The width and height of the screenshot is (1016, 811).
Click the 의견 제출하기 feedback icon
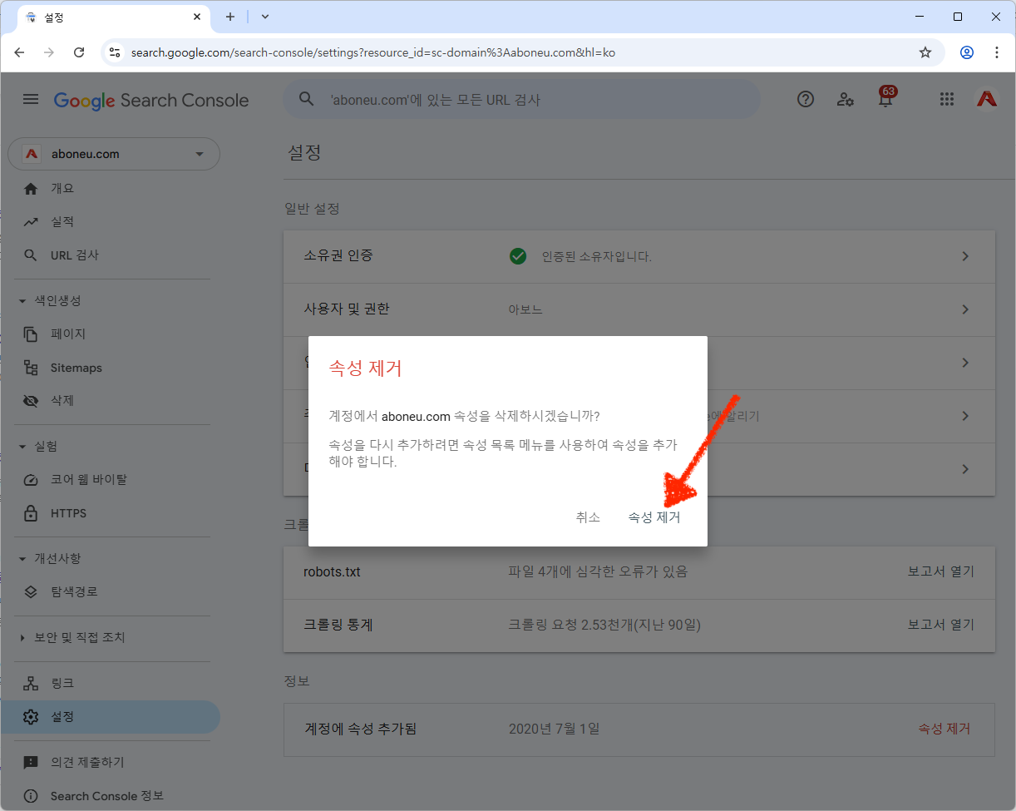pyautogui.click(x=31, y=763)
